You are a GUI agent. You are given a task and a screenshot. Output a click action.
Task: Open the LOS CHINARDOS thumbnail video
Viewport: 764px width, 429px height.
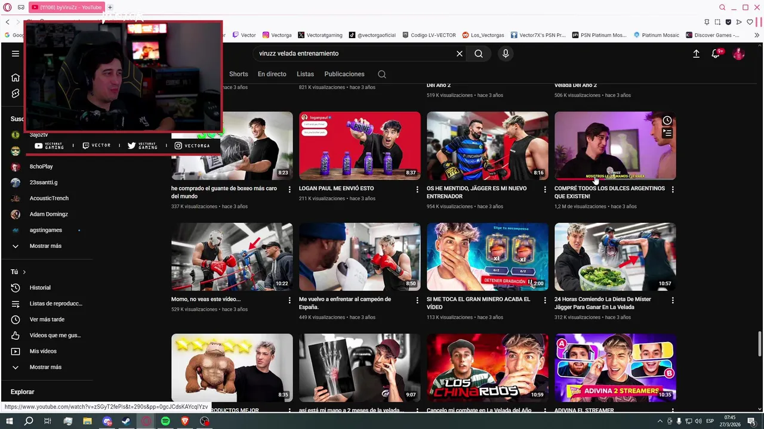point(488,368)
